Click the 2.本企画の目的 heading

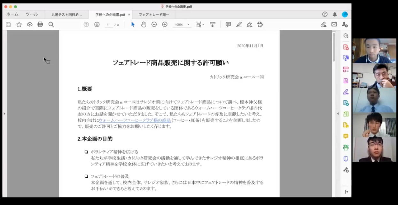point(95,139)
